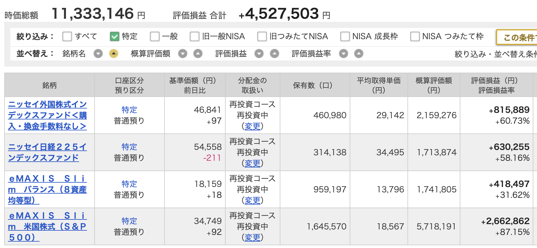This screenshot has height=248, width=537.
Task: Check the すべて filter checkbox
Action: coord(67,36)
